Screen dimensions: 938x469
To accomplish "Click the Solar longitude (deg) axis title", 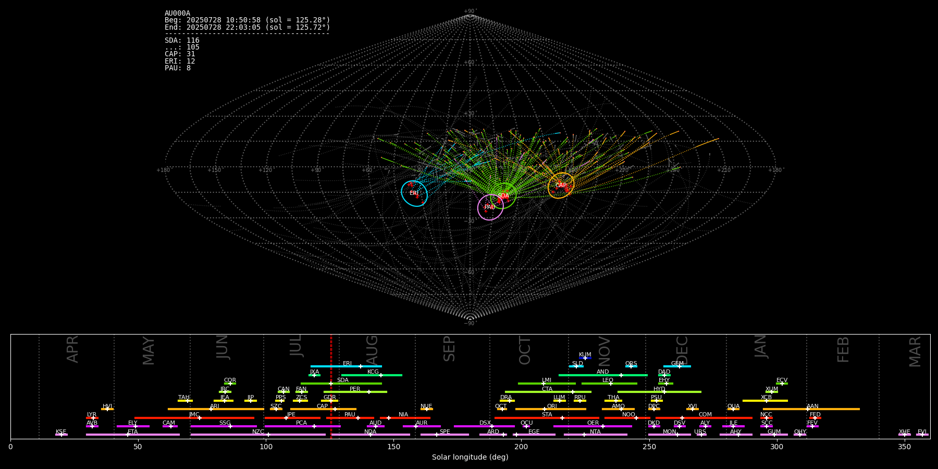I will click(470, 457).
